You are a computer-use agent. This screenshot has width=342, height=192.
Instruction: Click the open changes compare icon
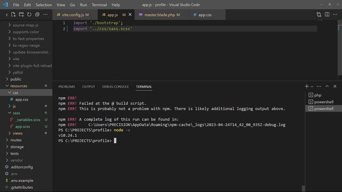(x=319, y=14)
